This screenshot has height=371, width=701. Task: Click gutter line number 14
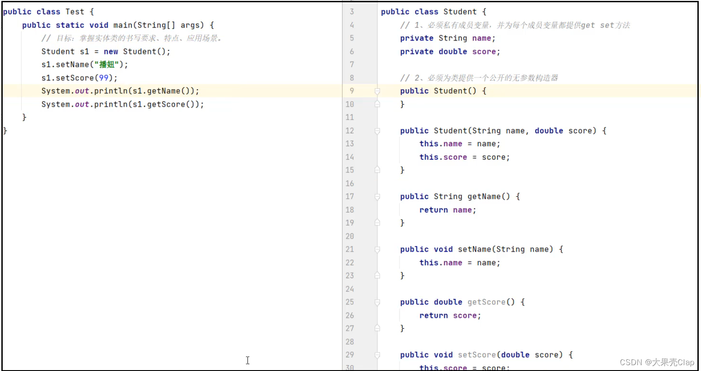coord(350,157)
